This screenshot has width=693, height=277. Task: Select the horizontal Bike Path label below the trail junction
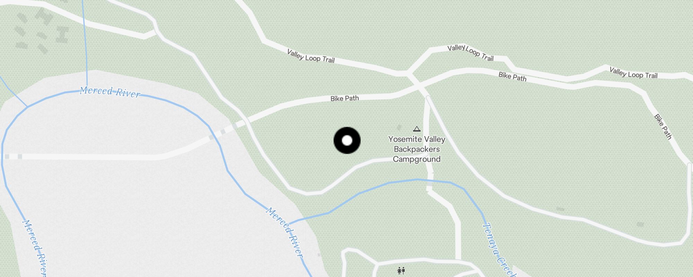tap(344, 98)
